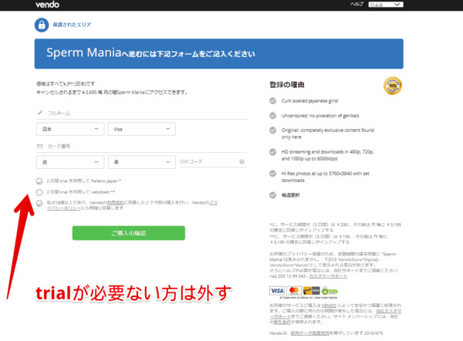The width and height of the screenshot is (463, 341).
Task: Click the 保護されたエリア label
Action: [x=72, y=25]
